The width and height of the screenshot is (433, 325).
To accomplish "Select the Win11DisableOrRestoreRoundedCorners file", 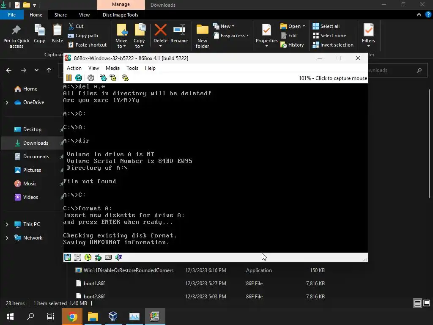I will tap(129, 270).
